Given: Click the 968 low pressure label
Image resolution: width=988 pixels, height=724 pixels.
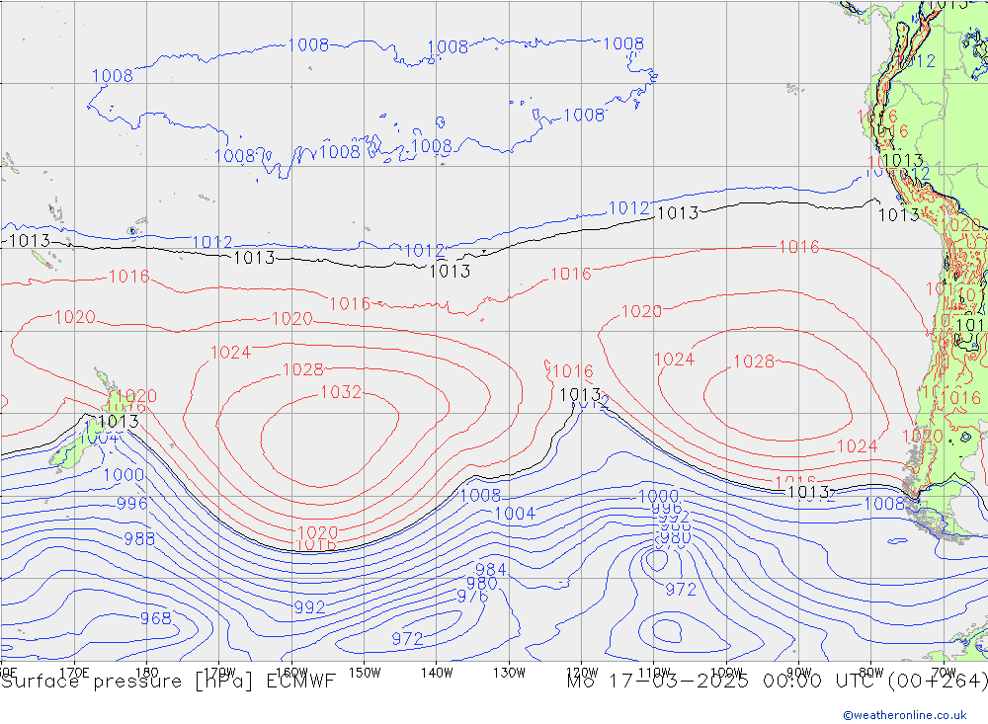Looking at the screenshot, I should point(155,618).
